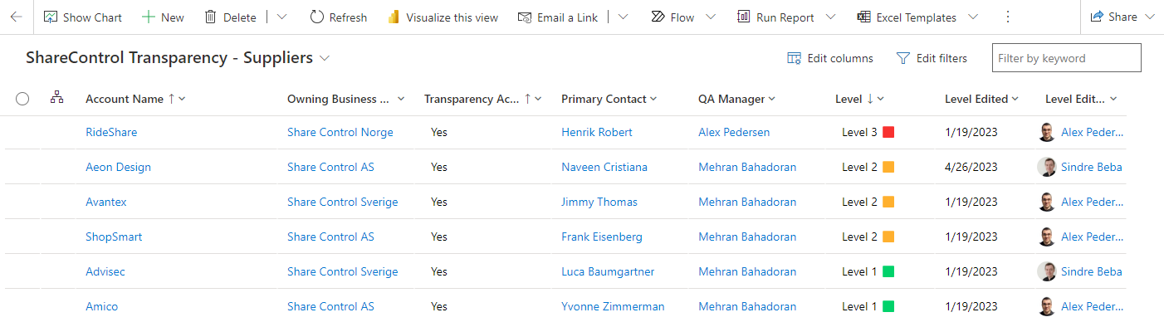Image resolution: width=1164 pixels, height=322 pixels.
Task: Open the view selector chevron beside title
Action: pyautogui.click(x=325, y=58)
